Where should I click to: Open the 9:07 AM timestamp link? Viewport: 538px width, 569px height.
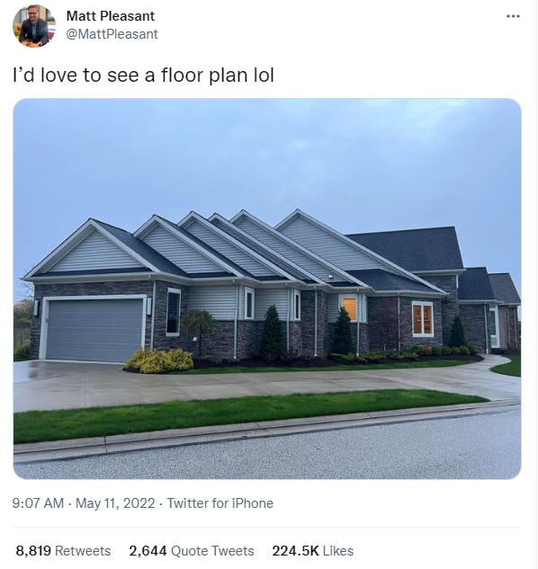click(x=38, y=503)
